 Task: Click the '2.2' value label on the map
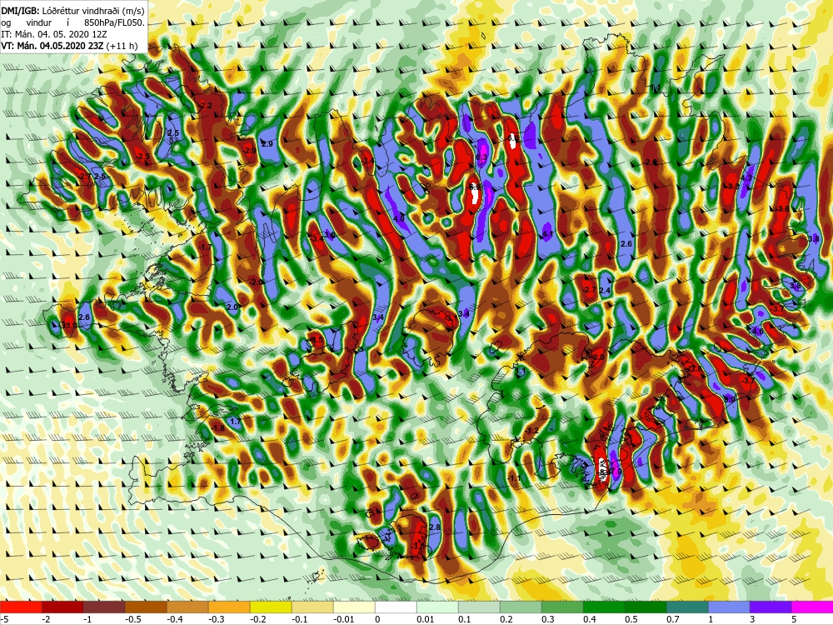point(206,106)
